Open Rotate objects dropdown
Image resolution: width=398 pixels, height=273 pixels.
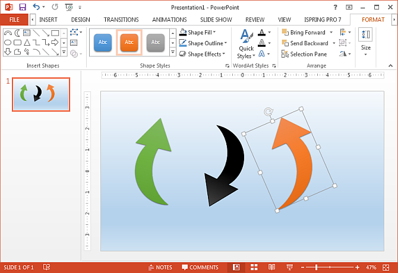345,54
